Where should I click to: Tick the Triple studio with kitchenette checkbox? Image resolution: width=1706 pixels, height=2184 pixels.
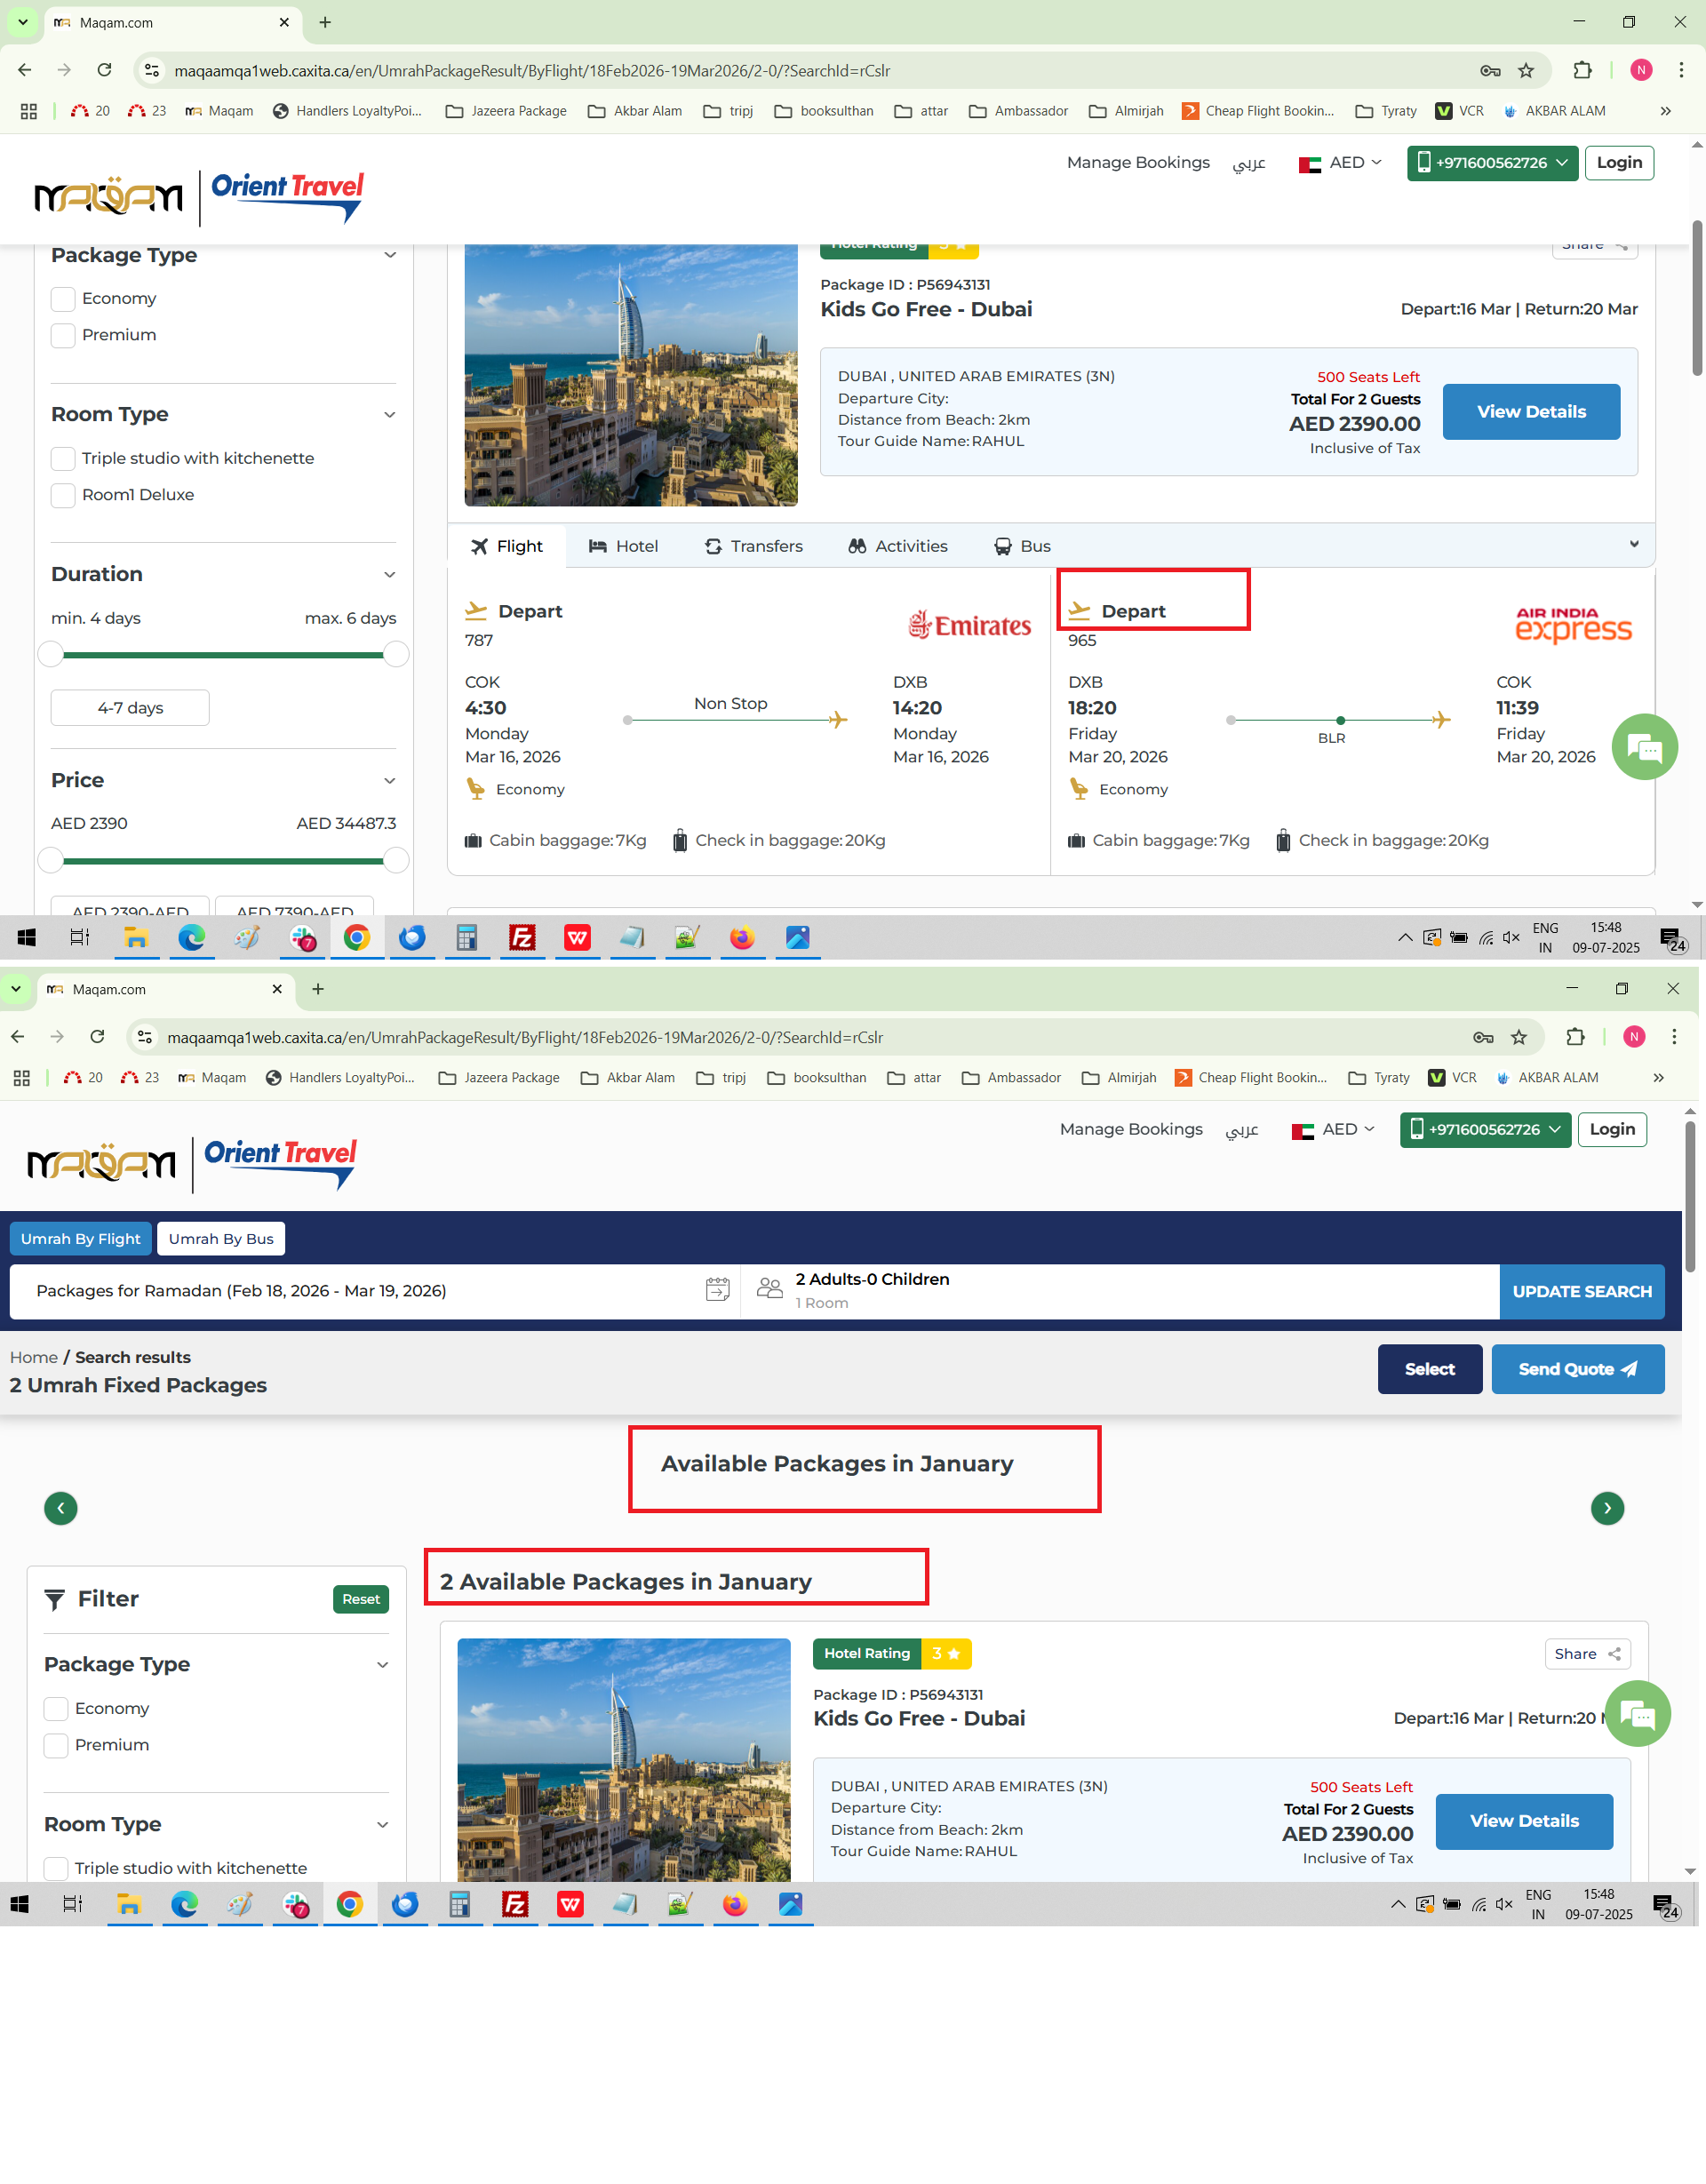[63, 458]
